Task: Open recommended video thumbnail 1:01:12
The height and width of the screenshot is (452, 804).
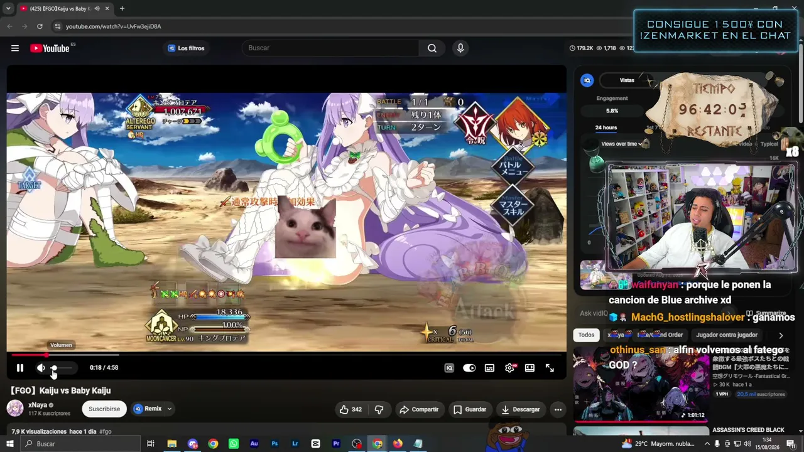Action: point(641,384)
